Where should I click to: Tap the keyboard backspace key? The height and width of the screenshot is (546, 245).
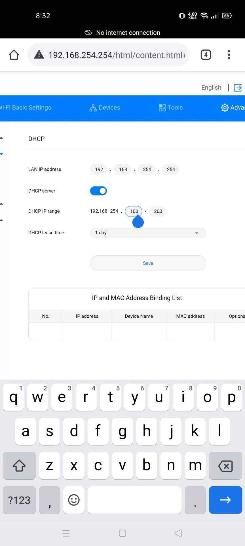point(225,466)
